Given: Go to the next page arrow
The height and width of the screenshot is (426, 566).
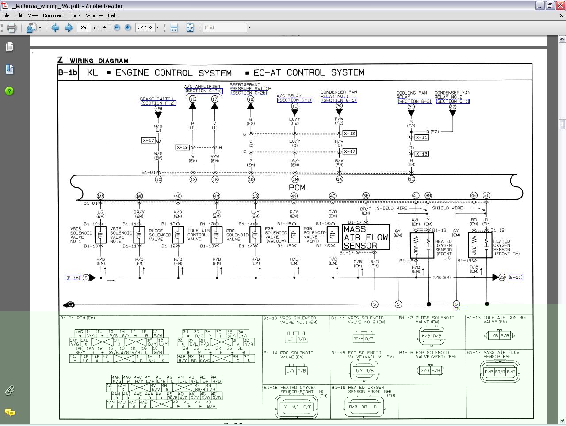Looking at the screenshot, I should (x=69, y=28).
